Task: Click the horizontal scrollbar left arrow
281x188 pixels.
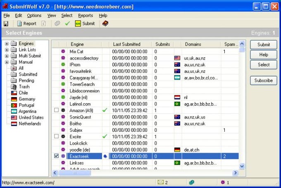Action: (x=55, y=173)
